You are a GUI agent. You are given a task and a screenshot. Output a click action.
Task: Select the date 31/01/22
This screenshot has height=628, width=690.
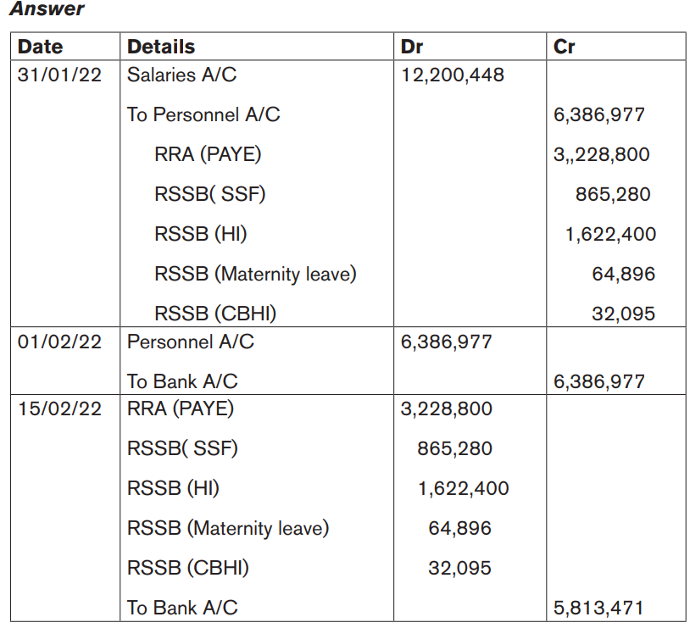point(59,75)
